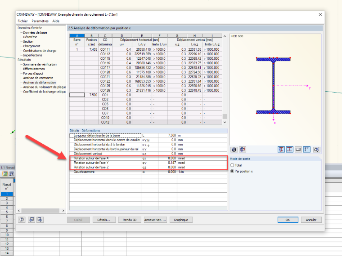Viewport: 342px width, 256px height.
Task: Click navigation tree scroll-right arrow
Action: pyautogui.click(x=63, y=211)
